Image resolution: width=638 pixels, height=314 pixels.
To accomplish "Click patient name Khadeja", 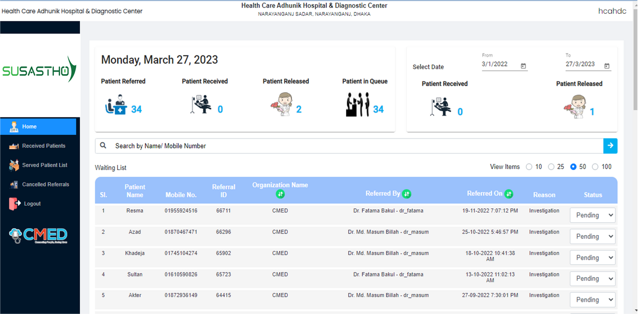I will [135, 253].
